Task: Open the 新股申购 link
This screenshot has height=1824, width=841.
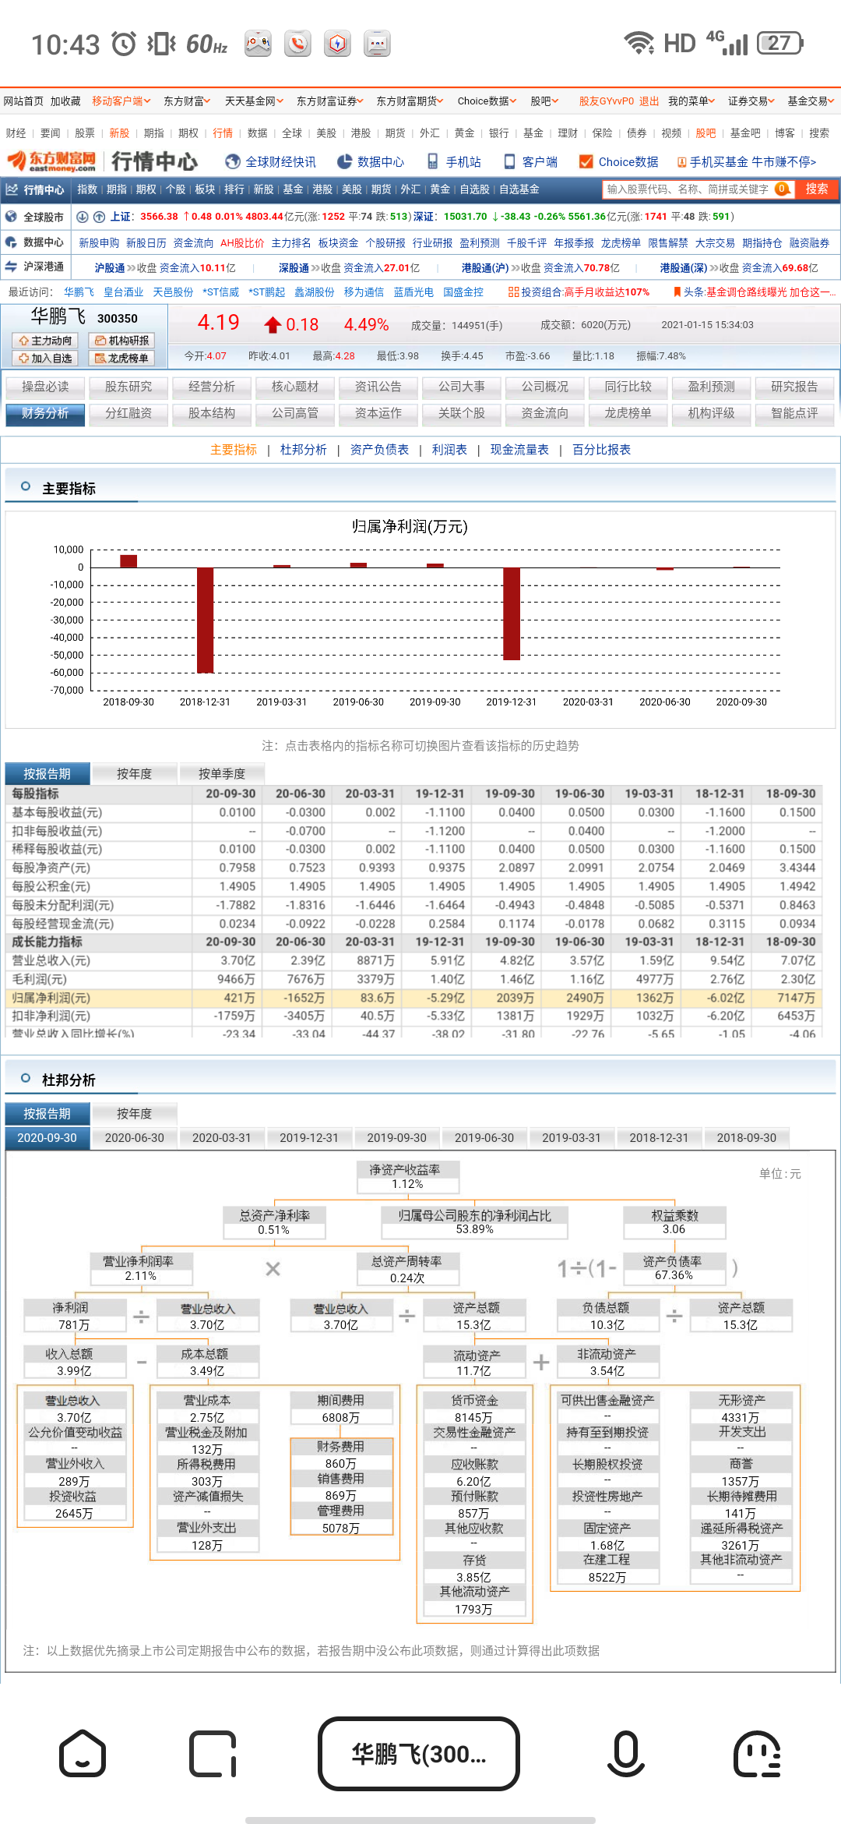Action: point(99,243)
